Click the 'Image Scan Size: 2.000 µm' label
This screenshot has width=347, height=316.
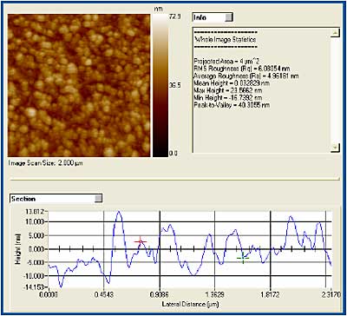point(46,163)
